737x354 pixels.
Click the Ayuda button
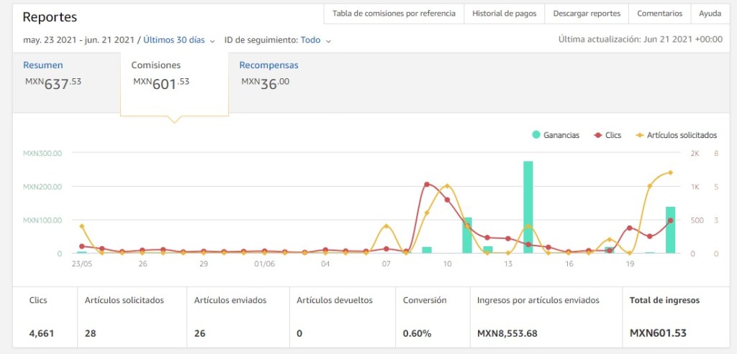click(710, 14)
